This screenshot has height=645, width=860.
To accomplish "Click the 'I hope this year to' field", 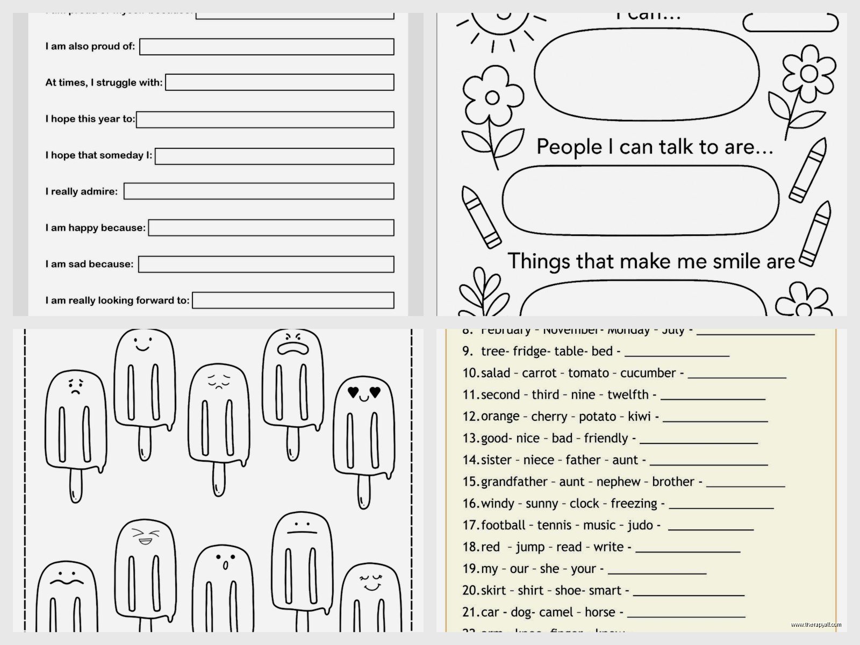I will point(265,119).
